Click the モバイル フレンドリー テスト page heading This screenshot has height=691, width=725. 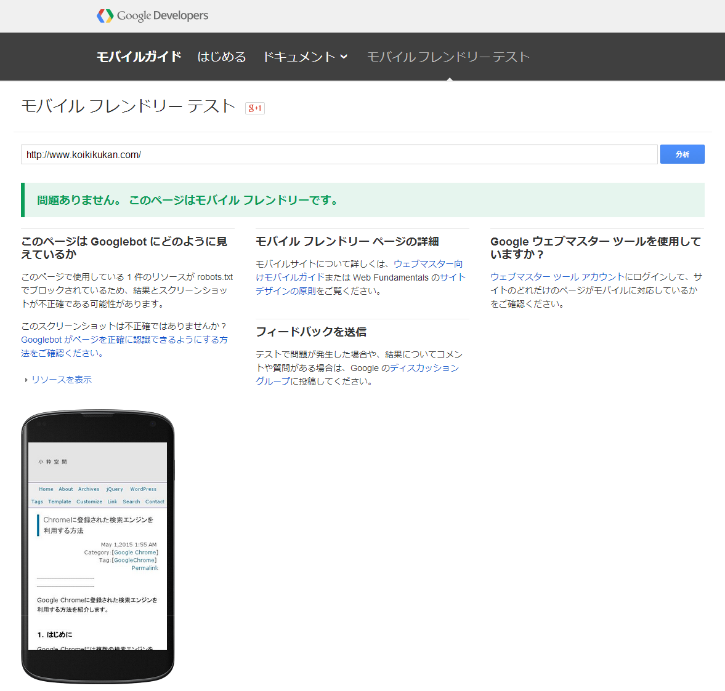pyautogui.click(x=128, y=106)
